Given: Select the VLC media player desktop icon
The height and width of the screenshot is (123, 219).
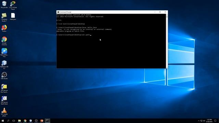Looking at the screenshot, I should (x=4, y=112).
